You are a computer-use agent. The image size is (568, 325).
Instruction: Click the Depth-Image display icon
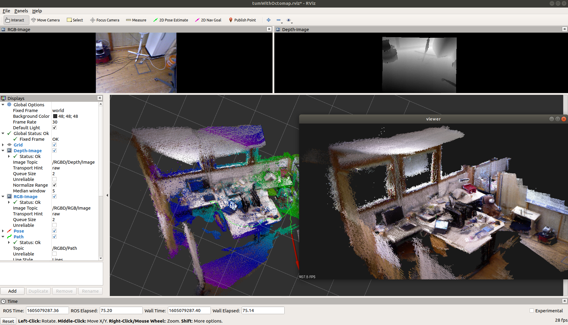9,150
